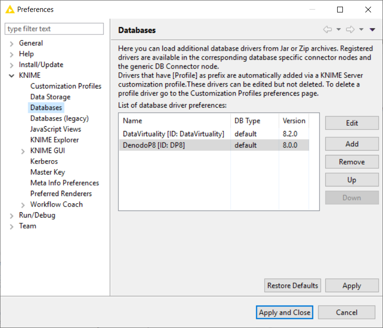Click the DB Type column header

point(255,121)
